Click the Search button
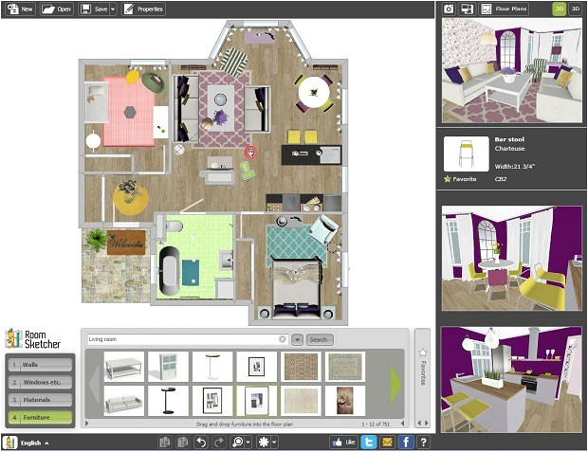The width and height of the screenshot is (588, 452). click(320, 339)
